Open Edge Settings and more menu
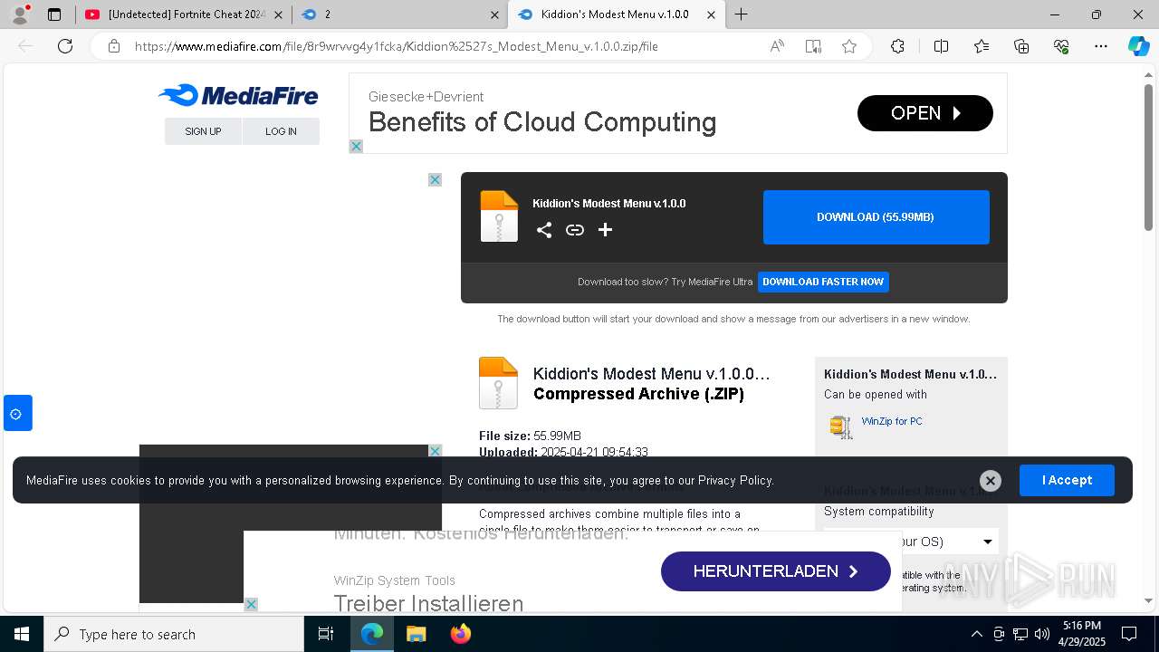 pos(1101,46)
